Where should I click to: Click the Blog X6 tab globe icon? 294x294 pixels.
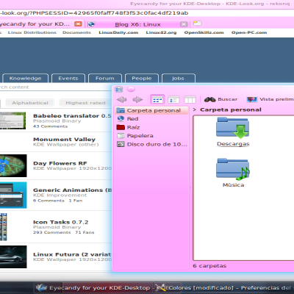pos(91,24)
